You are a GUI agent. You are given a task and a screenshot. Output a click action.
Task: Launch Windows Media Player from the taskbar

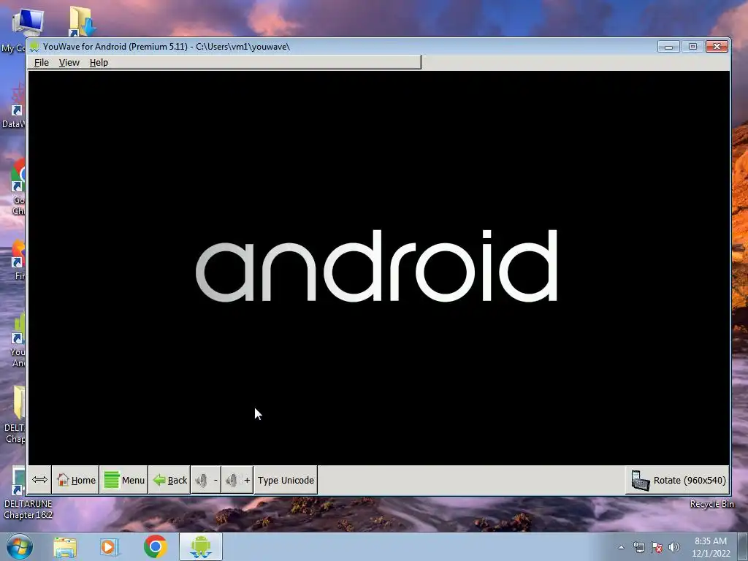click(x=110, y=547)
